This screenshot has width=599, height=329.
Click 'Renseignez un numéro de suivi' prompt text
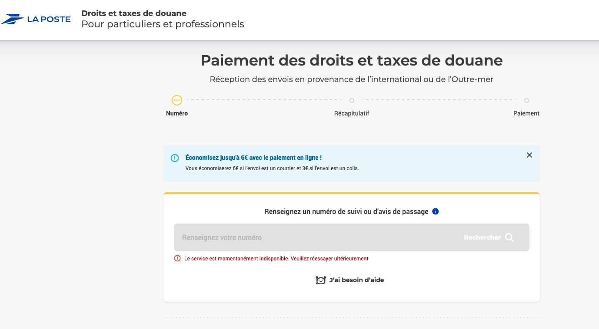[x=346, y=211]
